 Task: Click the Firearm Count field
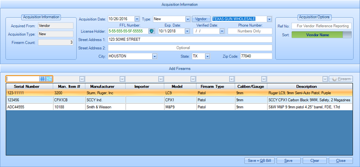[x=56, y=42]
